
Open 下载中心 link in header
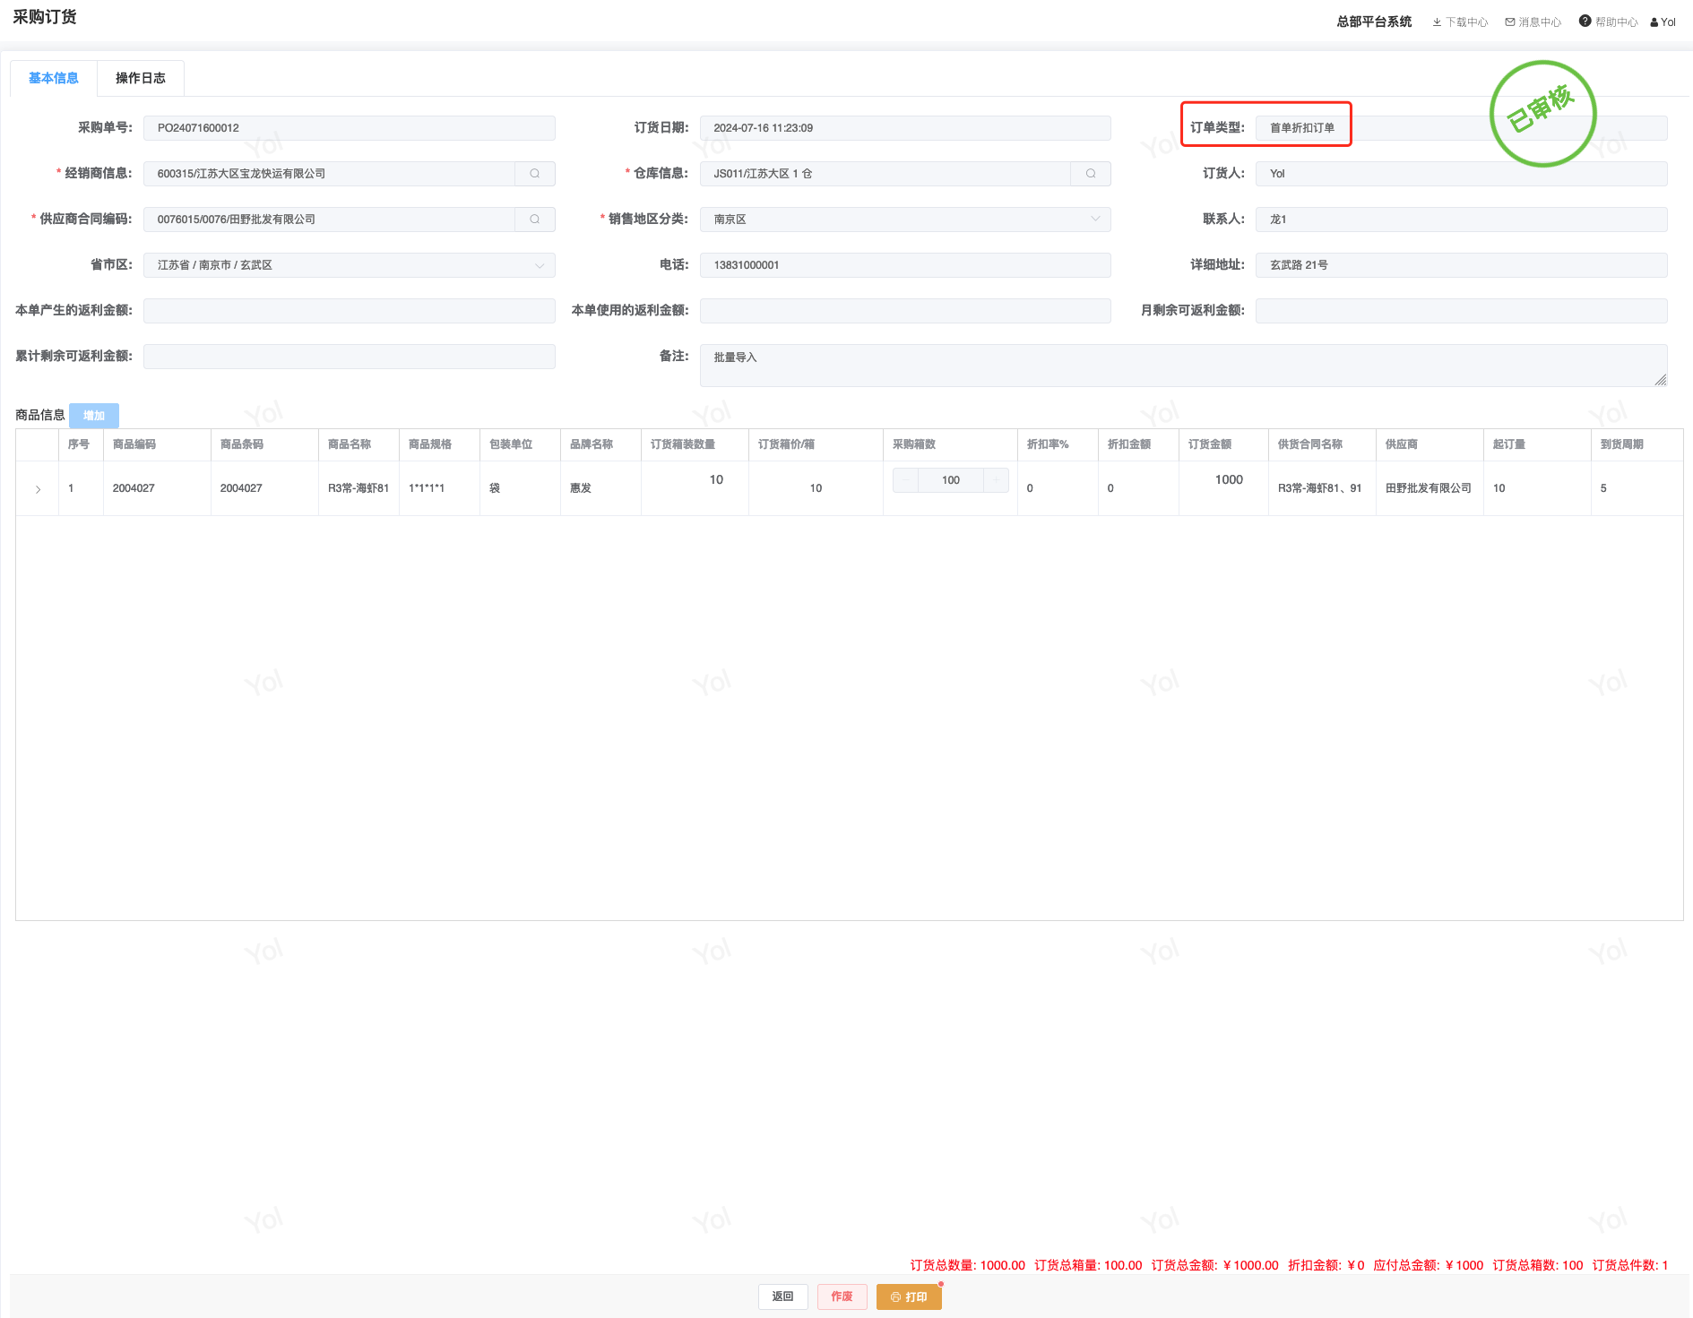[x=1467, y=22]
